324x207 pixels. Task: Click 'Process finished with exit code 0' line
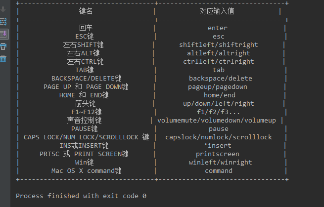click(81, 196)
